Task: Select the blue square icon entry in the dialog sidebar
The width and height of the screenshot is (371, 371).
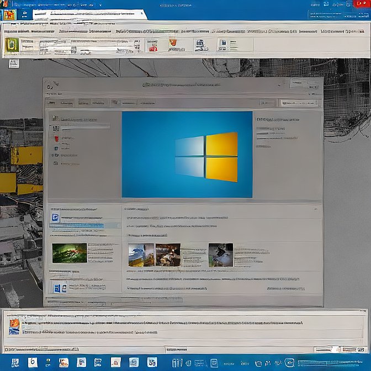Action: (56, 149)
